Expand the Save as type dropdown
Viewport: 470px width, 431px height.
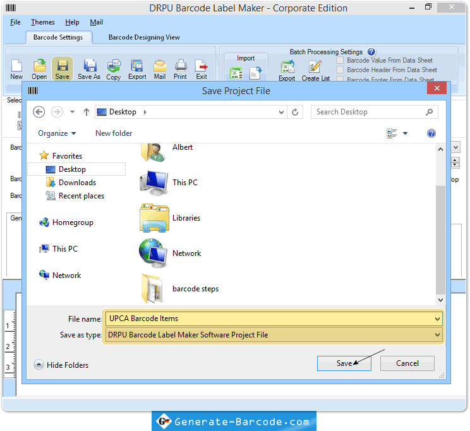pos(437,335)
